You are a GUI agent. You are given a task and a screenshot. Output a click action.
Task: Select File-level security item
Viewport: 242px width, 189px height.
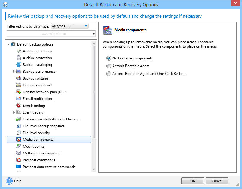tap(36, 133)
